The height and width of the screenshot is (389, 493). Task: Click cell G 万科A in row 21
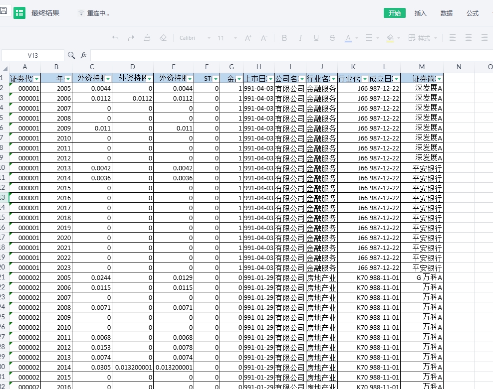click(x=422, y=277)
